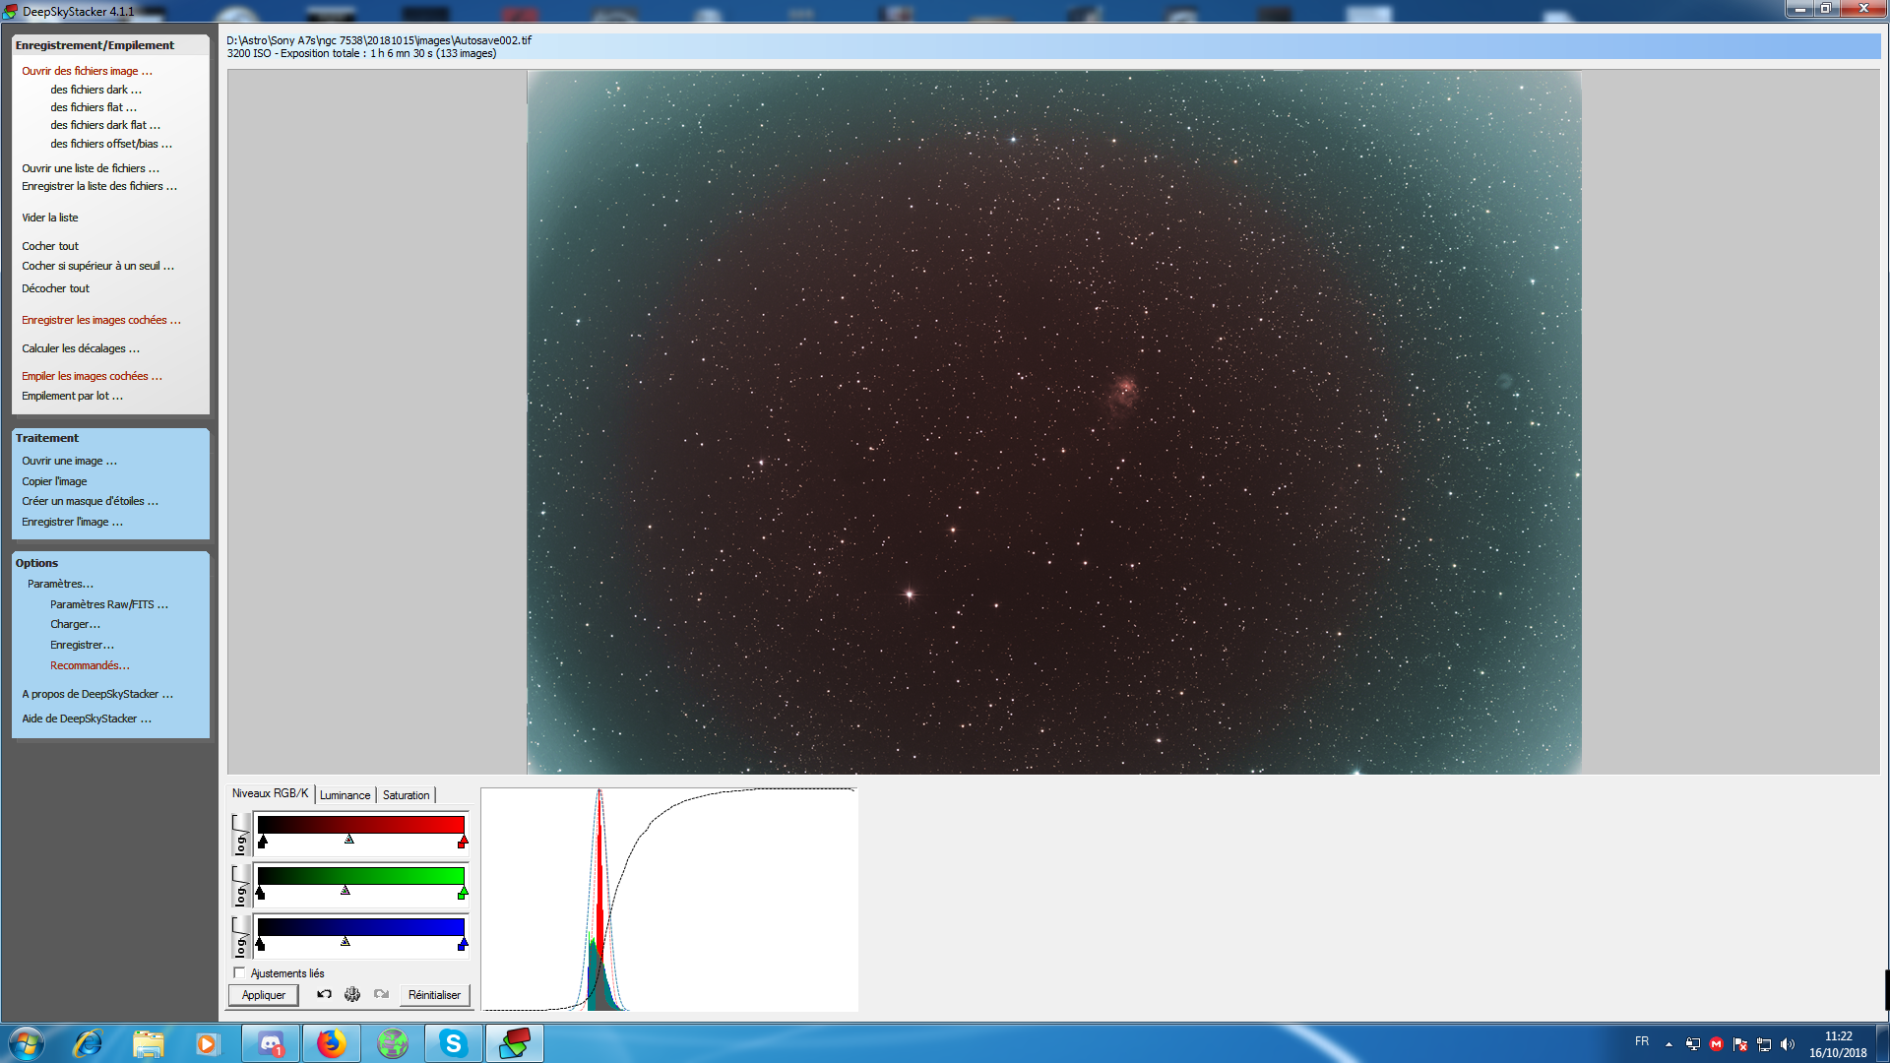Click 'Empiler les images cochées ...'
This screenshot has height=1063, width=1890.
click(92, 376)
